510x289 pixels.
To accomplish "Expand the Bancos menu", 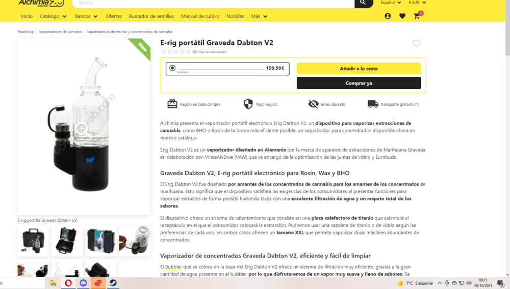I will 86,16.
